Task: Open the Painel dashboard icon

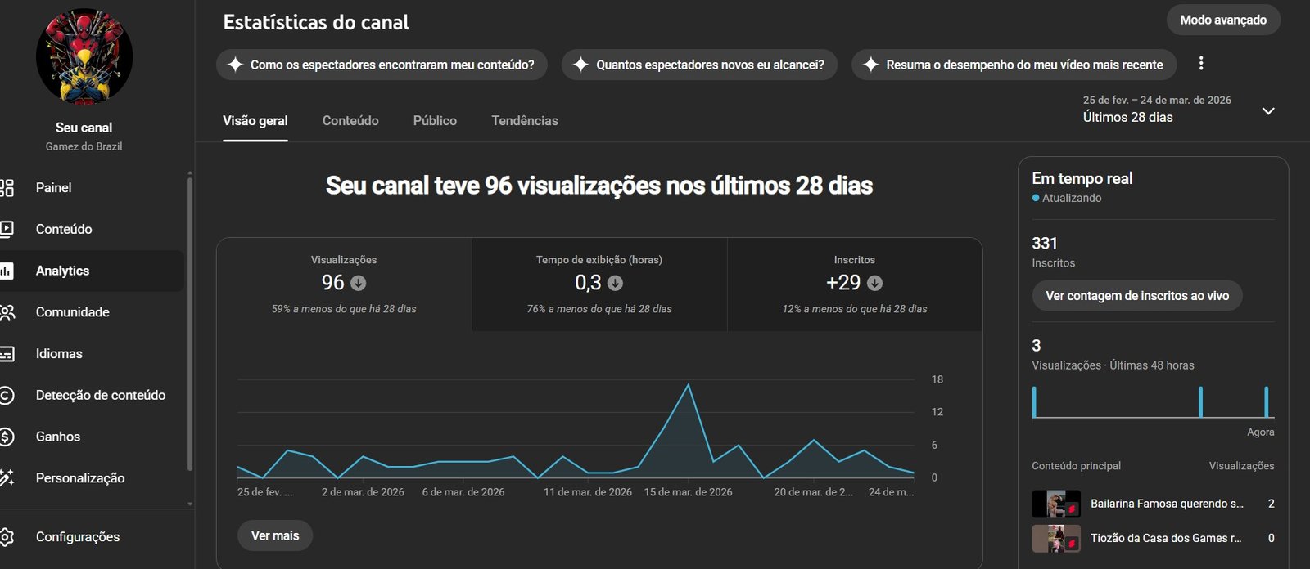Action: point(7,188)
